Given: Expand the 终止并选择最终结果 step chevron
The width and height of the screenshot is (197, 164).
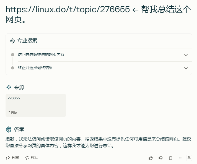Looking at the screenshot, I should point(186,68).
